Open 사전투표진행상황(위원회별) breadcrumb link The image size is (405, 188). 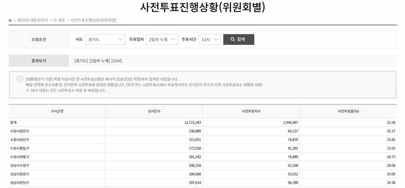click(x=93, y=20)
